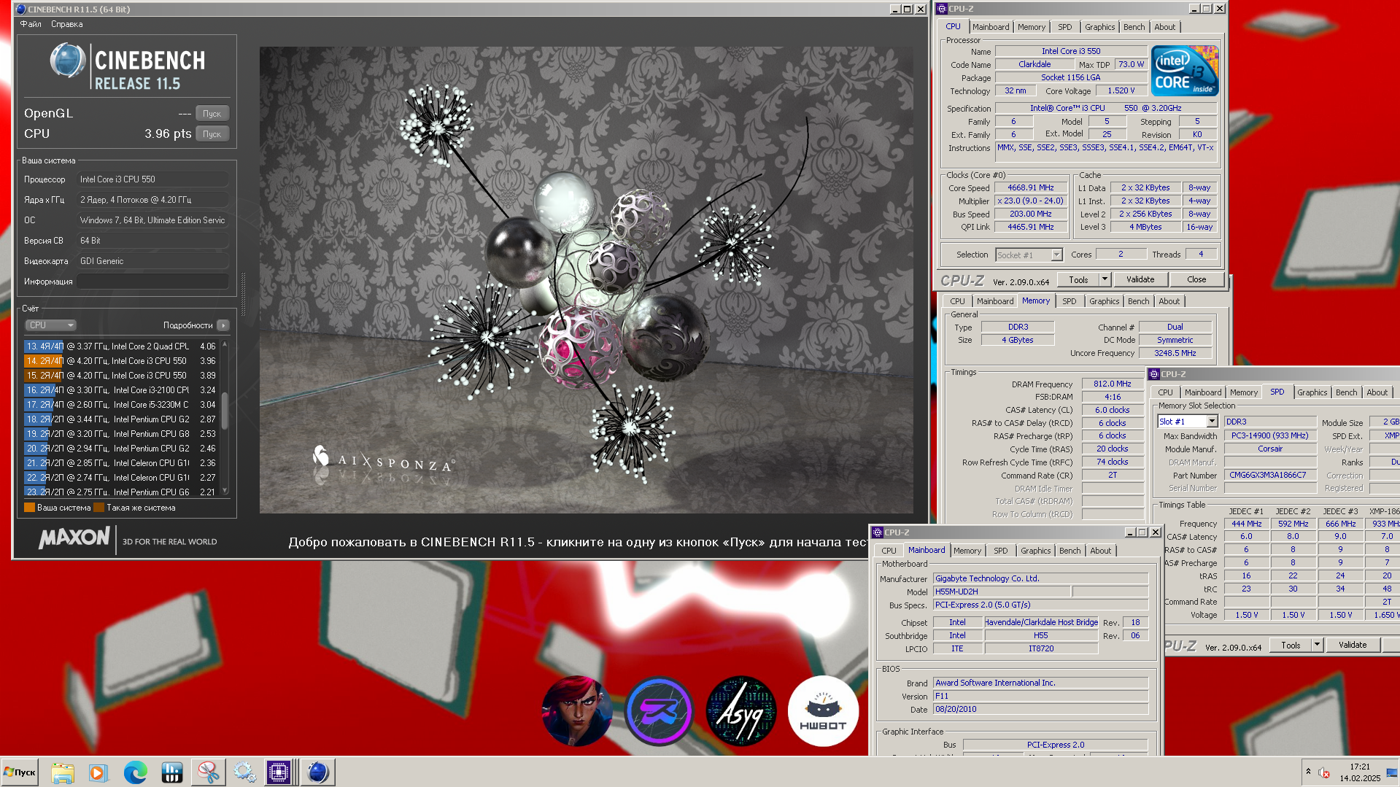Click the ranking list scrollbar thumb

tap(225, 411)
